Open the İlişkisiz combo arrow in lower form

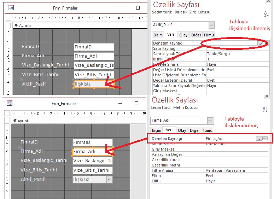click(110, 180)
